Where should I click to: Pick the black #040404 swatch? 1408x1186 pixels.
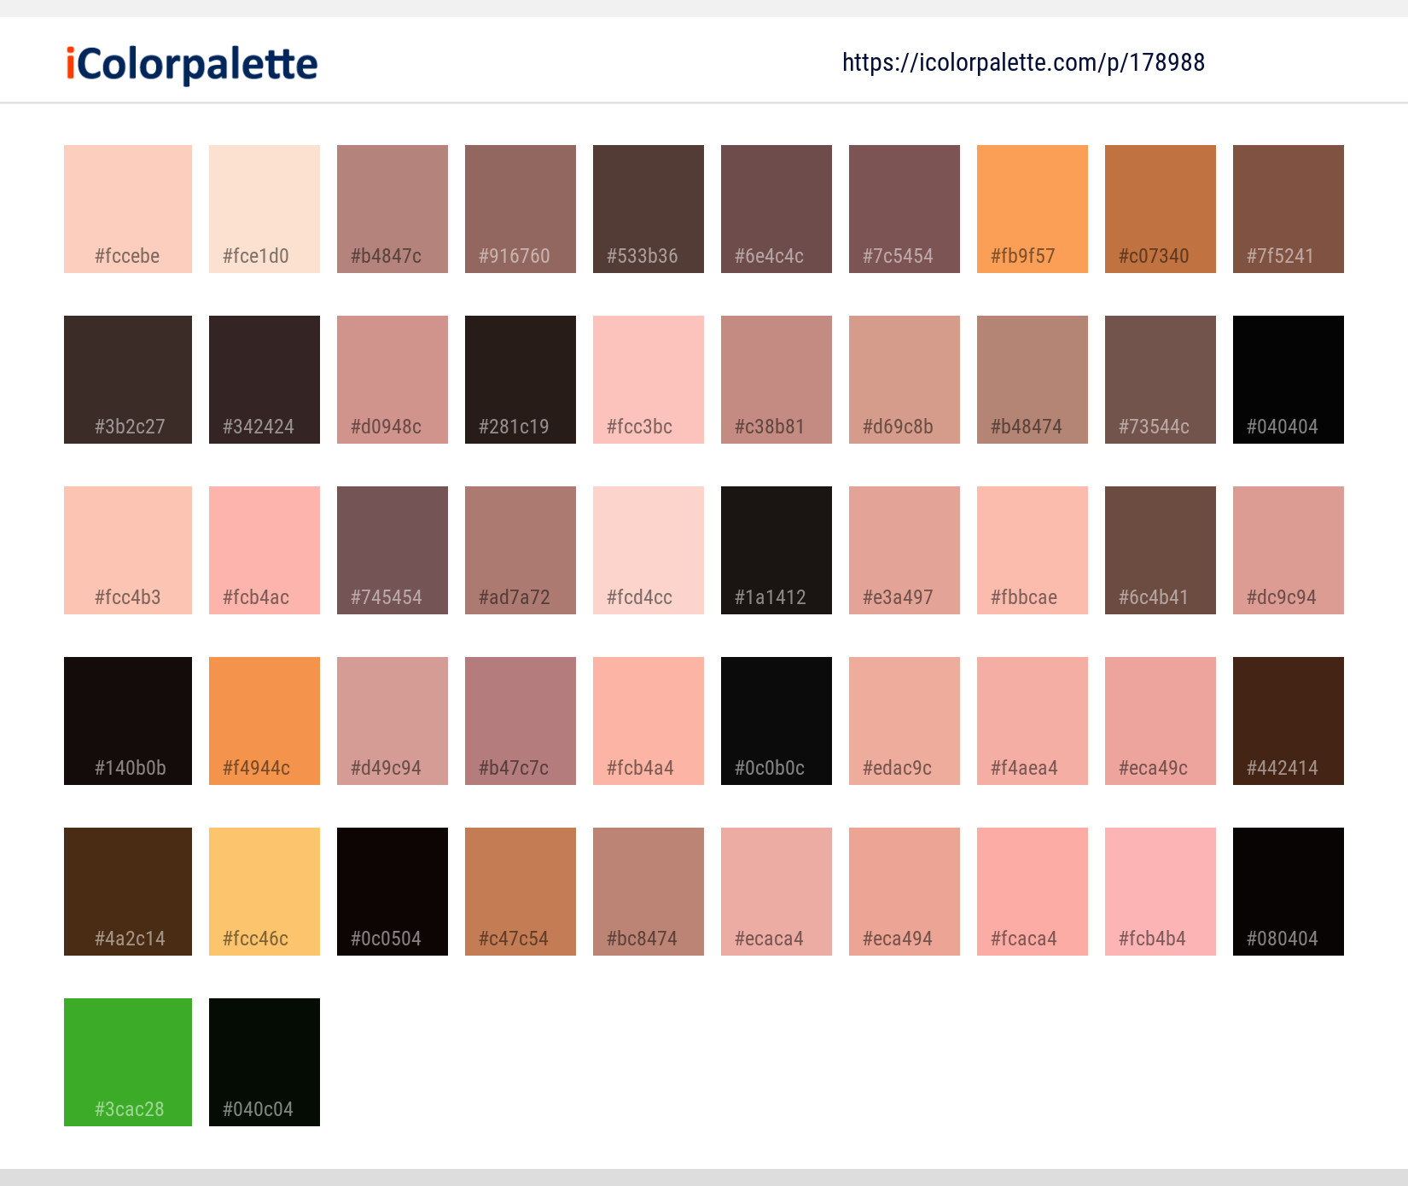1289,380
